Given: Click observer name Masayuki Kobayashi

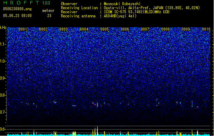Looking at the screenshot, I should click(x=122, y=4).
